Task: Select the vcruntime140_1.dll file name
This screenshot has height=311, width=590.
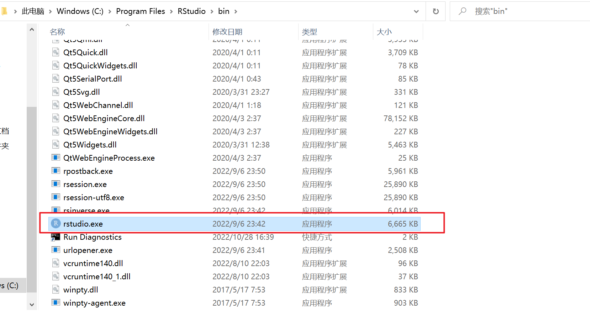Action: tap(97, 276)
